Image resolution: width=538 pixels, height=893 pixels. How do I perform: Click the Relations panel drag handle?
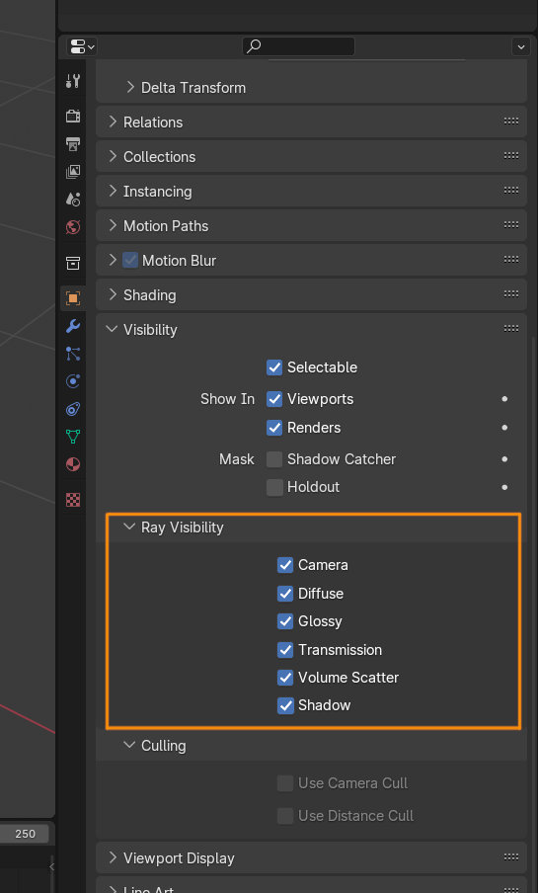point(510,121)
